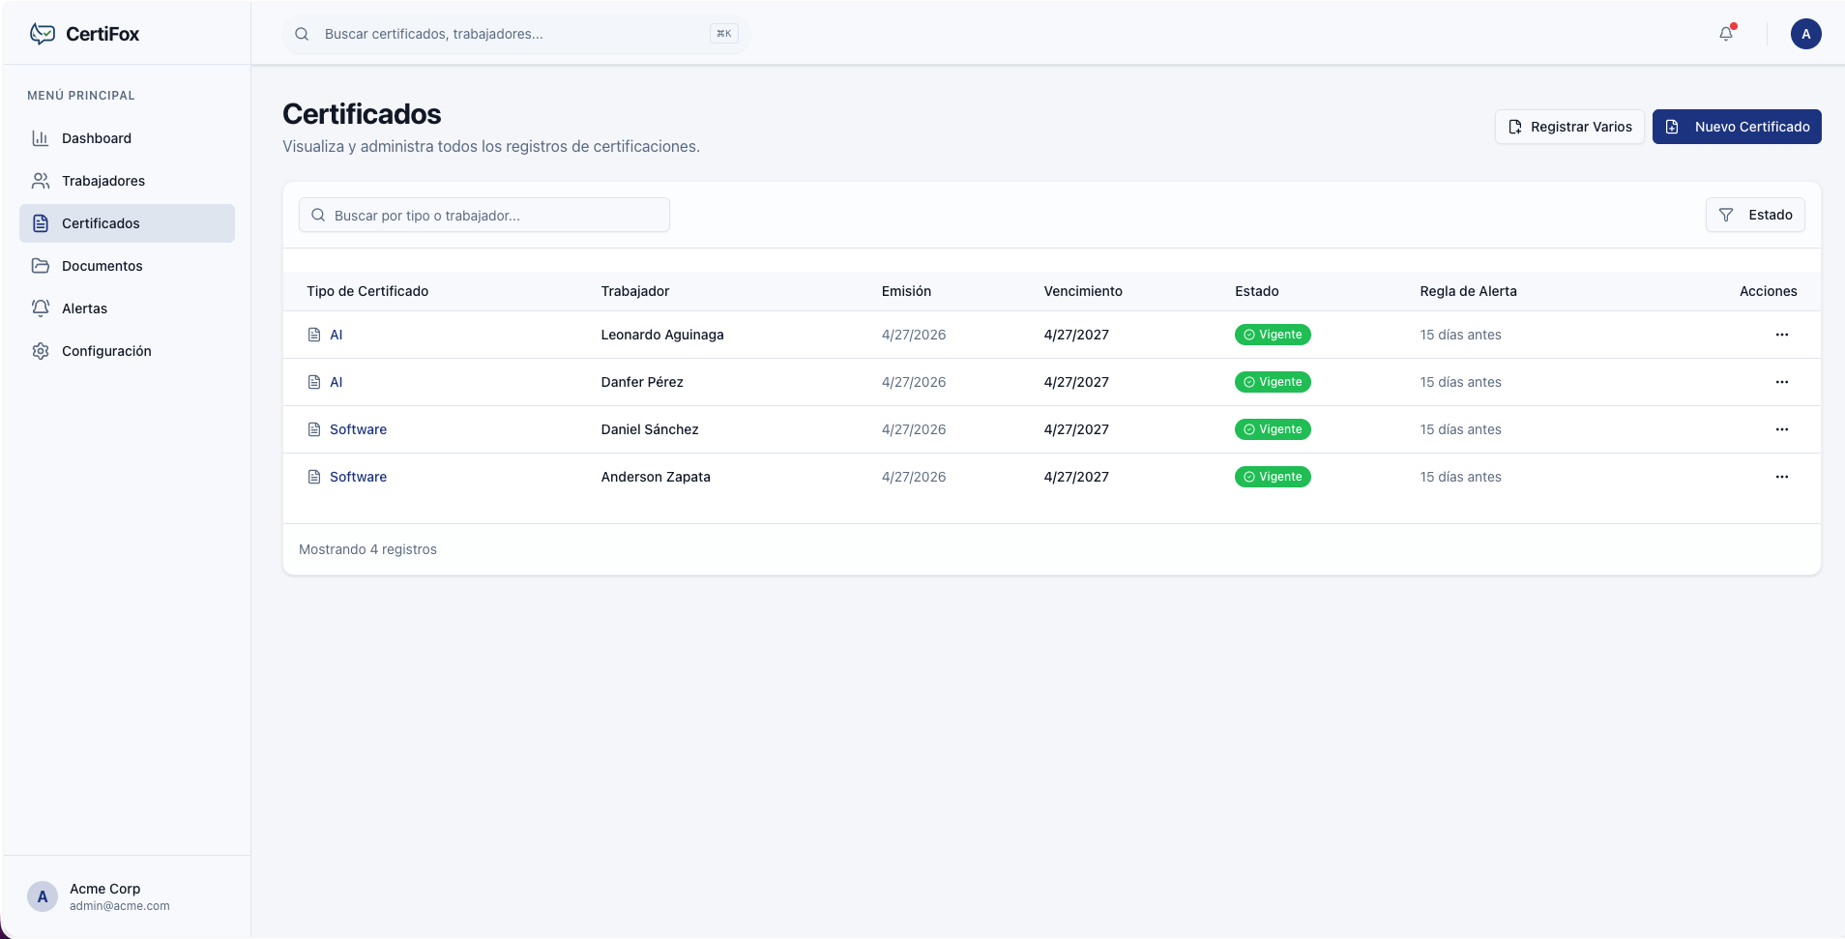This screenshot has width=1845, height=939.
Task: Click the Registrar Varios button
Action: coord(1568,127)
